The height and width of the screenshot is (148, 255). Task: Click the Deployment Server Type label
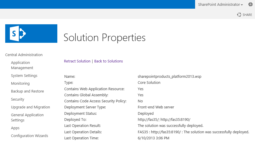coord(85,107)
